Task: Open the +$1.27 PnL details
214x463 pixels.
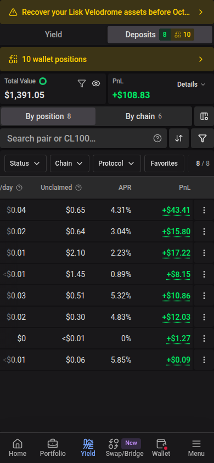Action: point(178,338)
